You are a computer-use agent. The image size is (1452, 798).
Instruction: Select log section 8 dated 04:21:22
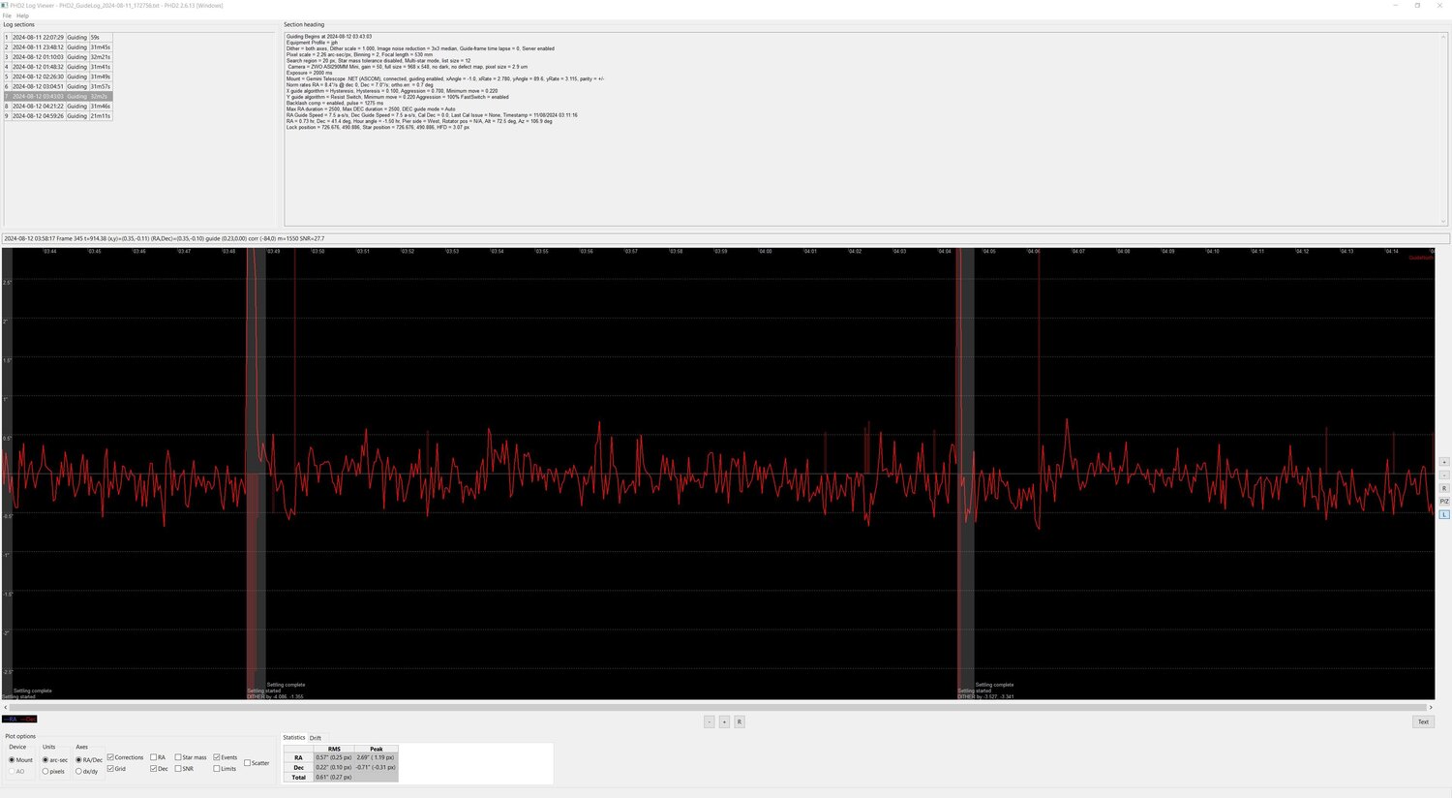click(58, 106)
